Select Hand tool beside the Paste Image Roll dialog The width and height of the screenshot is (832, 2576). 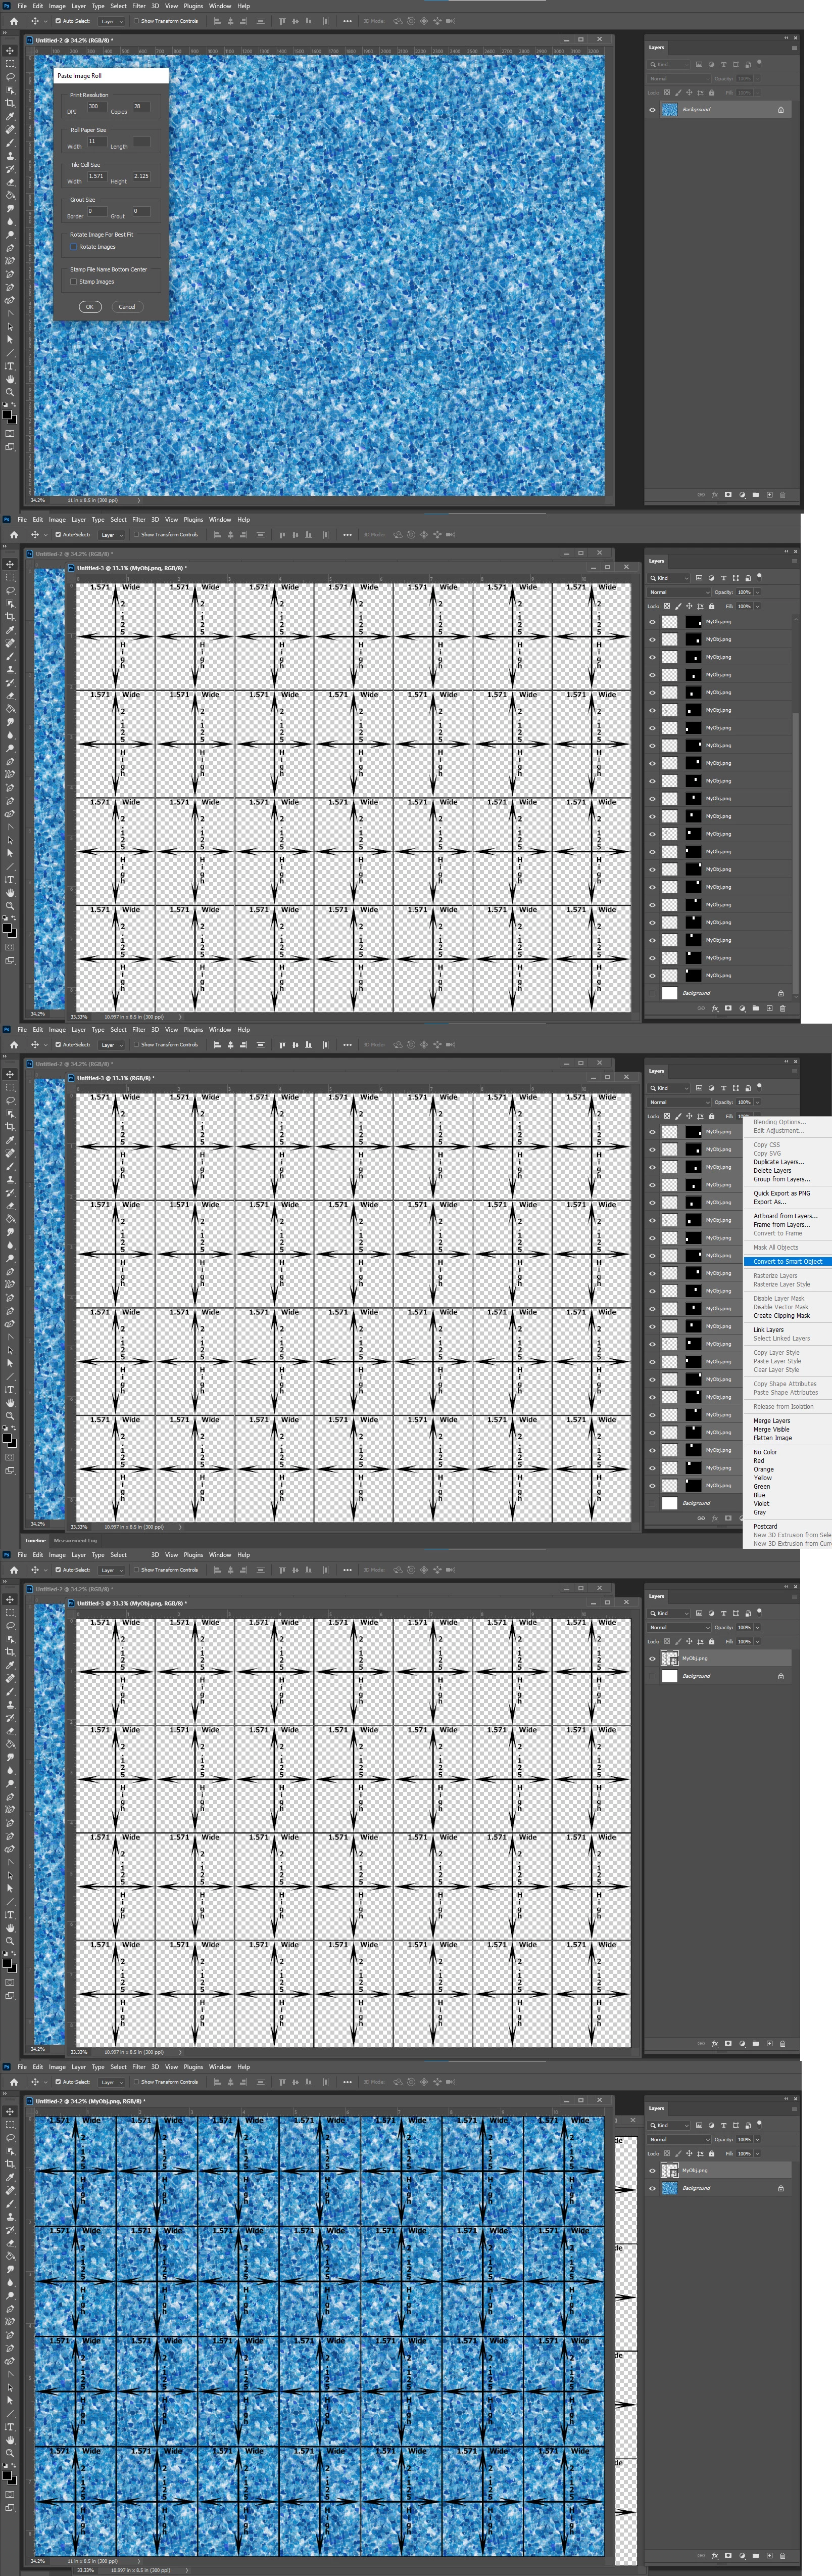[10, 379]
